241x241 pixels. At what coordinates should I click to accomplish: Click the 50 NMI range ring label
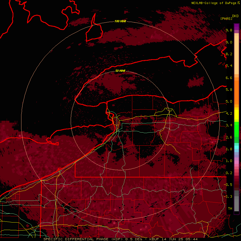coord(120,71)
